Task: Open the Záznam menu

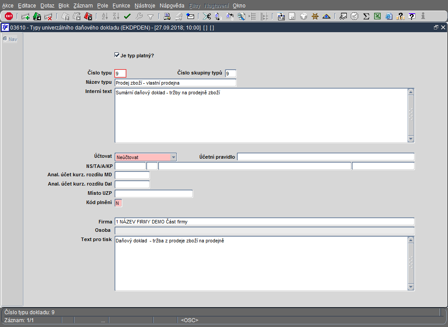Action: [83, 6]
